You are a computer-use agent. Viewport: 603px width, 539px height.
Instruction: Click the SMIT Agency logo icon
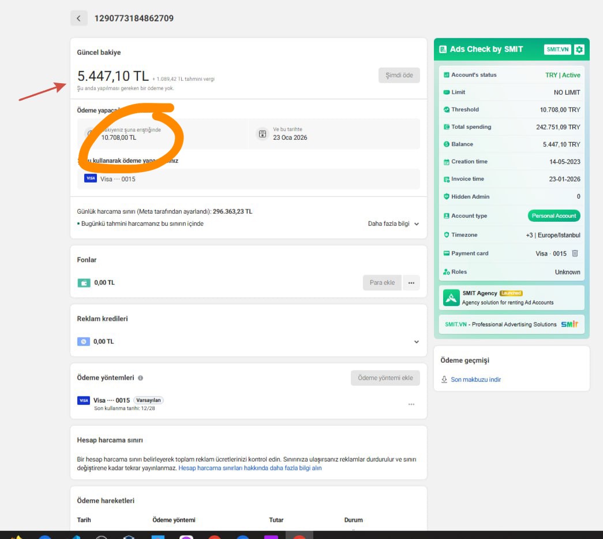(x=451, y=298)
